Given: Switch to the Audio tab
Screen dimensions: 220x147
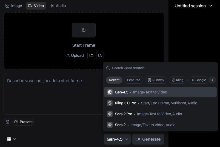Looking at the screenshot, I should 58,6.
